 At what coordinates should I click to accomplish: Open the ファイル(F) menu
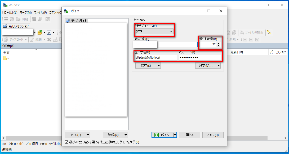pyautogui.click(x=40, y=13)
